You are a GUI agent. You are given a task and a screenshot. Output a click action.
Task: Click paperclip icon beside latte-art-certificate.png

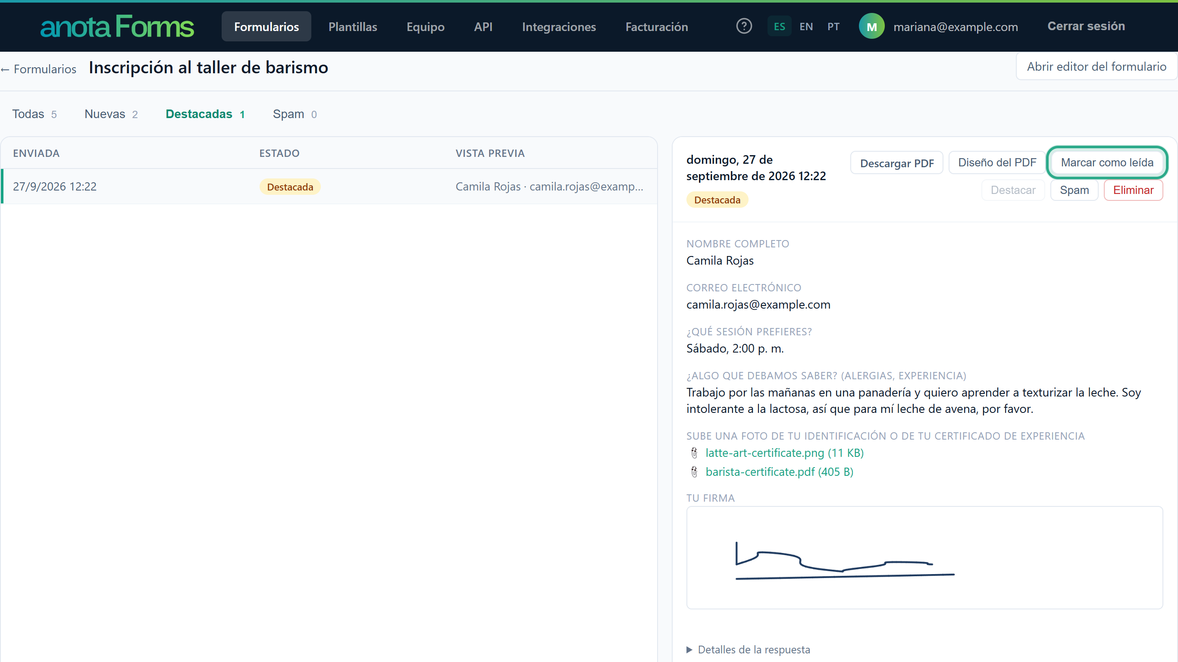pos(694,453)
